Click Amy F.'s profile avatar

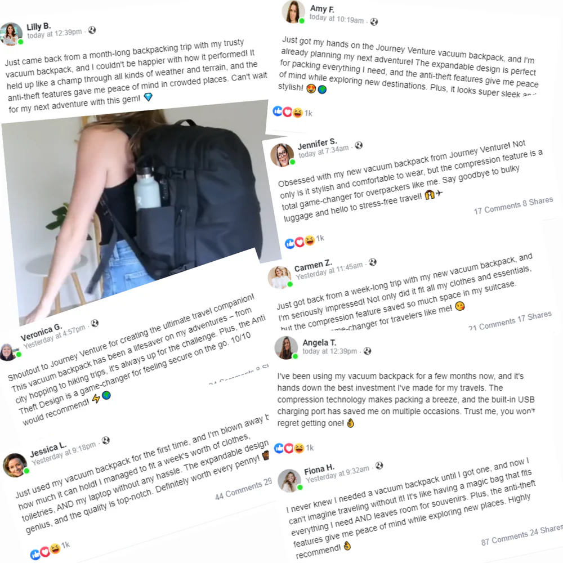click(x=293, y=11)
